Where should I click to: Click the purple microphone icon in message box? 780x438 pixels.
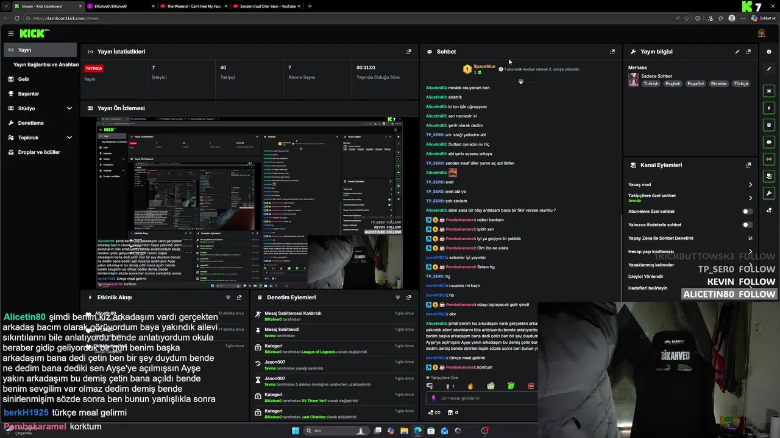point(433,398)
